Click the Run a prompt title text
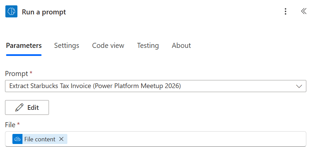 click(44, 12)
